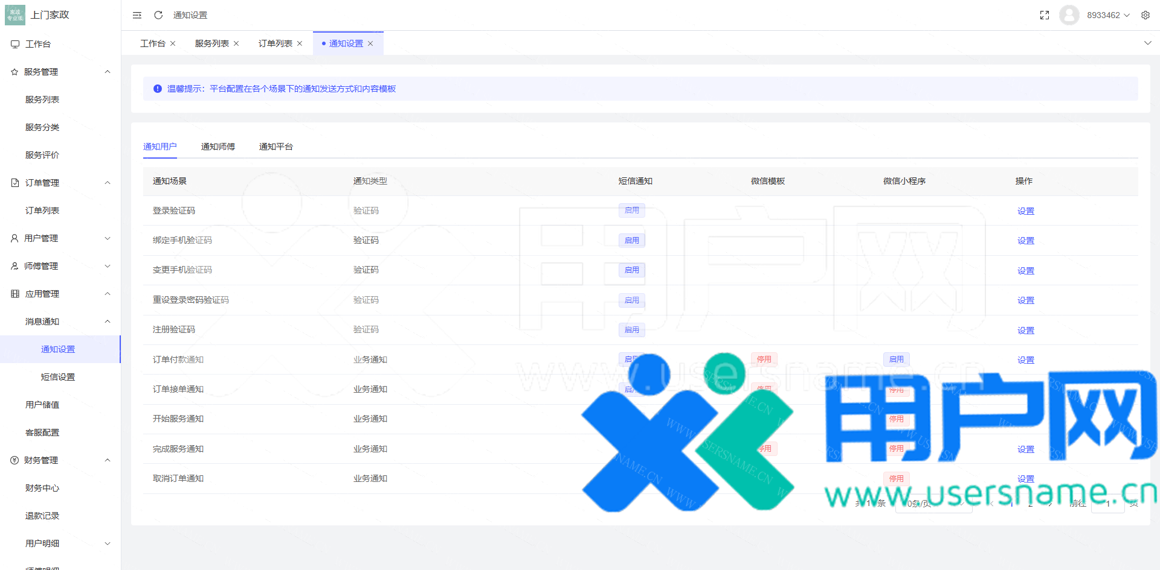Open 短信设置 in the sidebar
This screenshot has height=570, width=1160.
[58, 377]
